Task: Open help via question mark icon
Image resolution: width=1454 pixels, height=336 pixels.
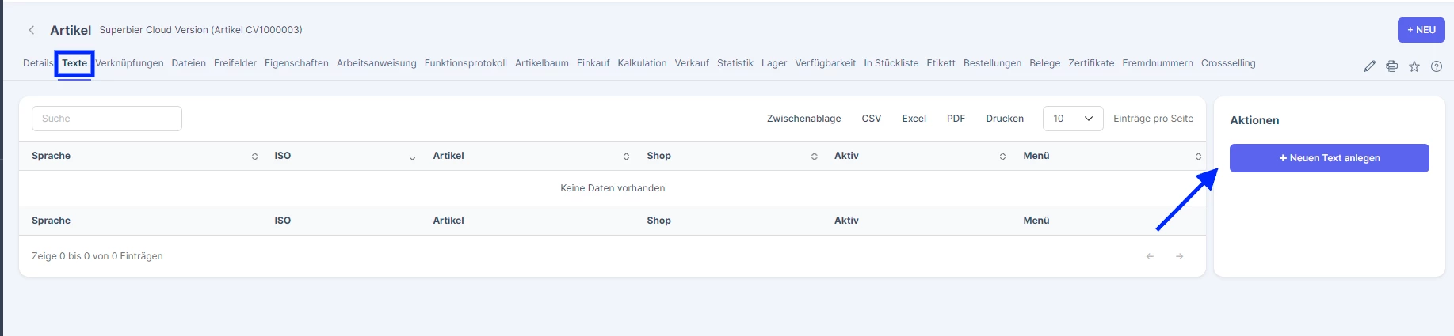Action: [x=1436, y=66]
